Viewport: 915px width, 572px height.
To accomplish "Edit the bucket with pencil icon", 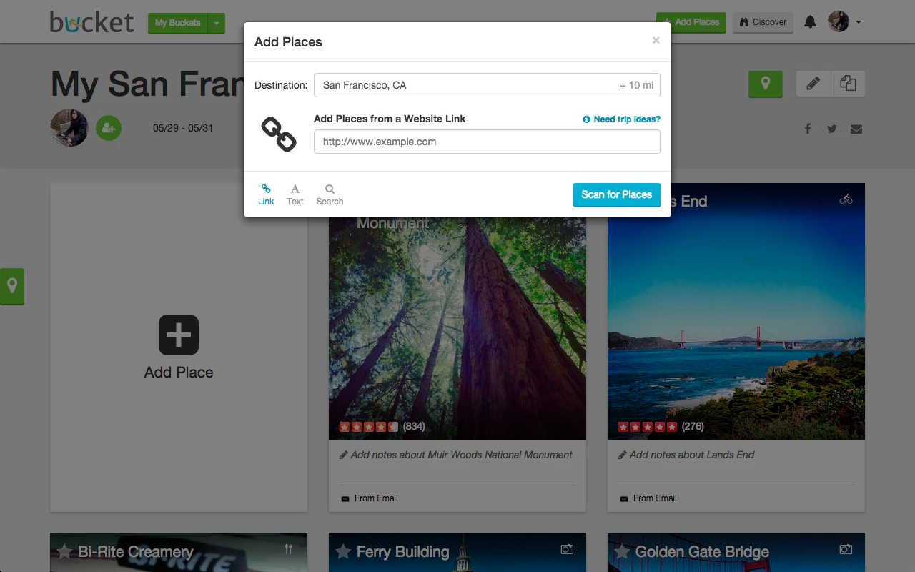I will coord(813,84).
